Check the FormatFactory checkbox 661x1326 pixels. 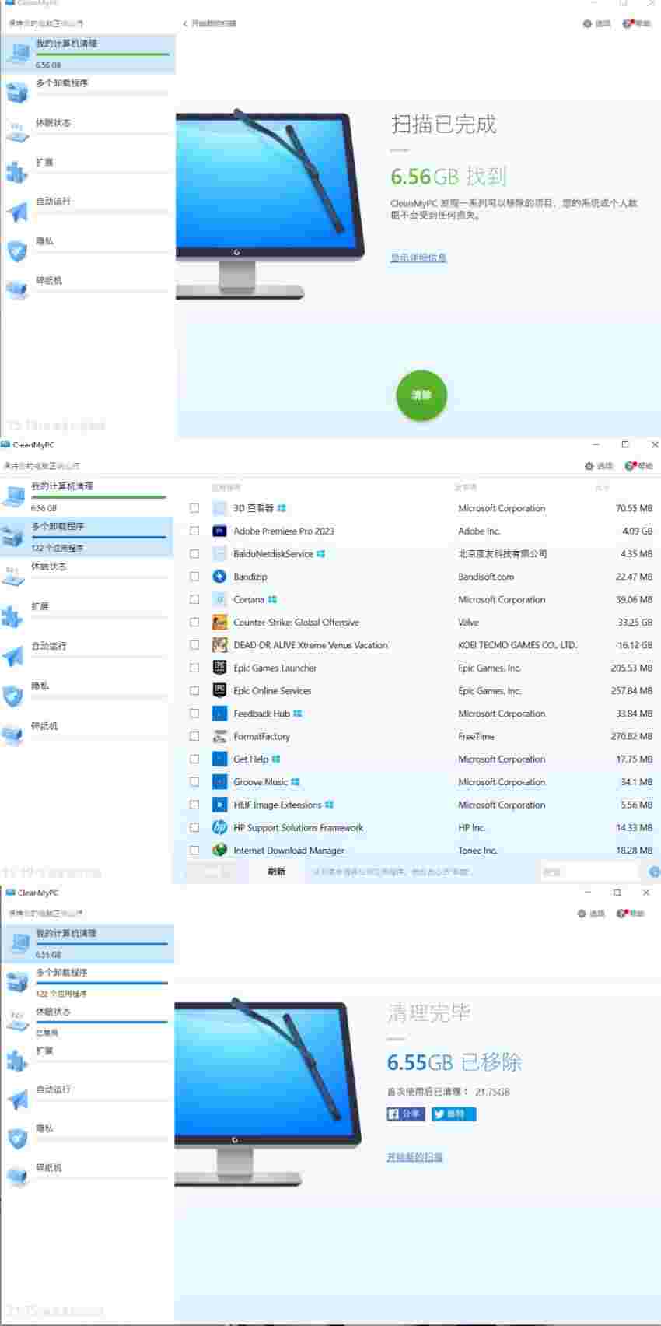click(194, 736)
